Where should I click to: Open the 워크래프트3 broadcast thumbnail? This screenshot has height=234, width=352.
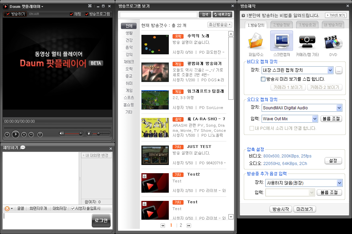point(155,100)
